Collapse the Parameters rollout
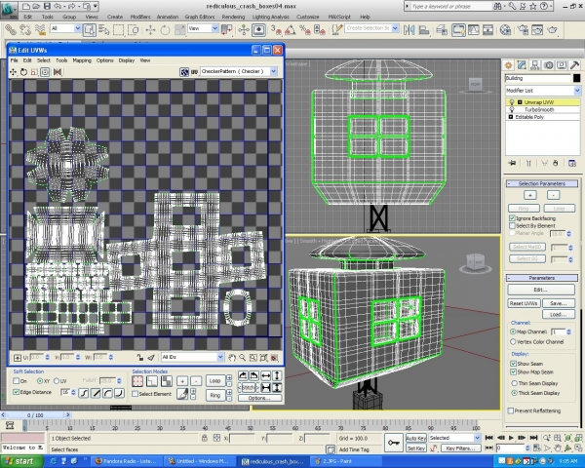 click(542, 278)
